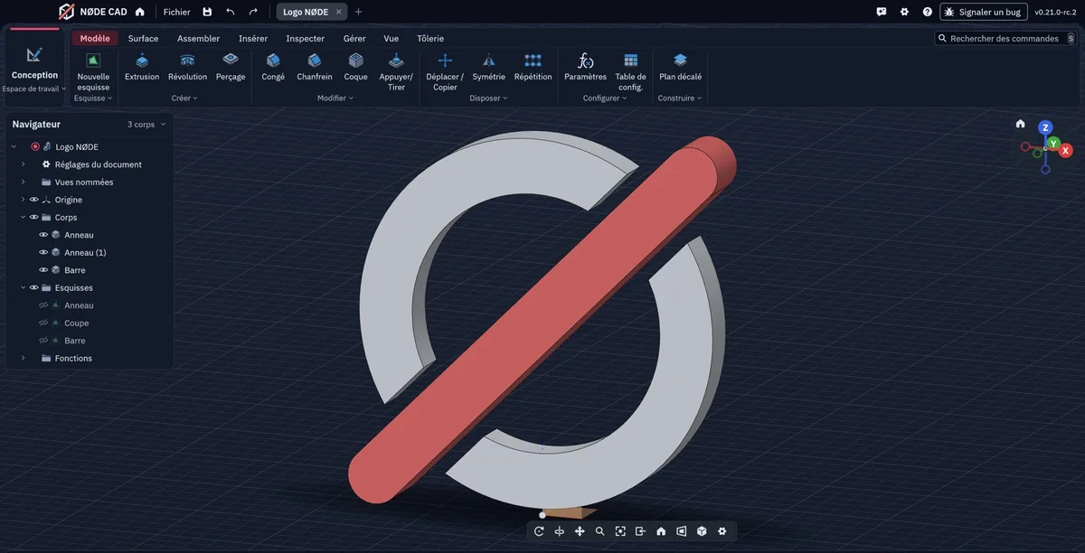The height and width of the screenshot is (553, 1085).
Task: Hide the Anneau body
Action: (x=43, y=235)
